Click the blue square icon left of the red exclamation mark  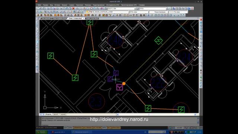pyautogui.click(x=189, y=9)
